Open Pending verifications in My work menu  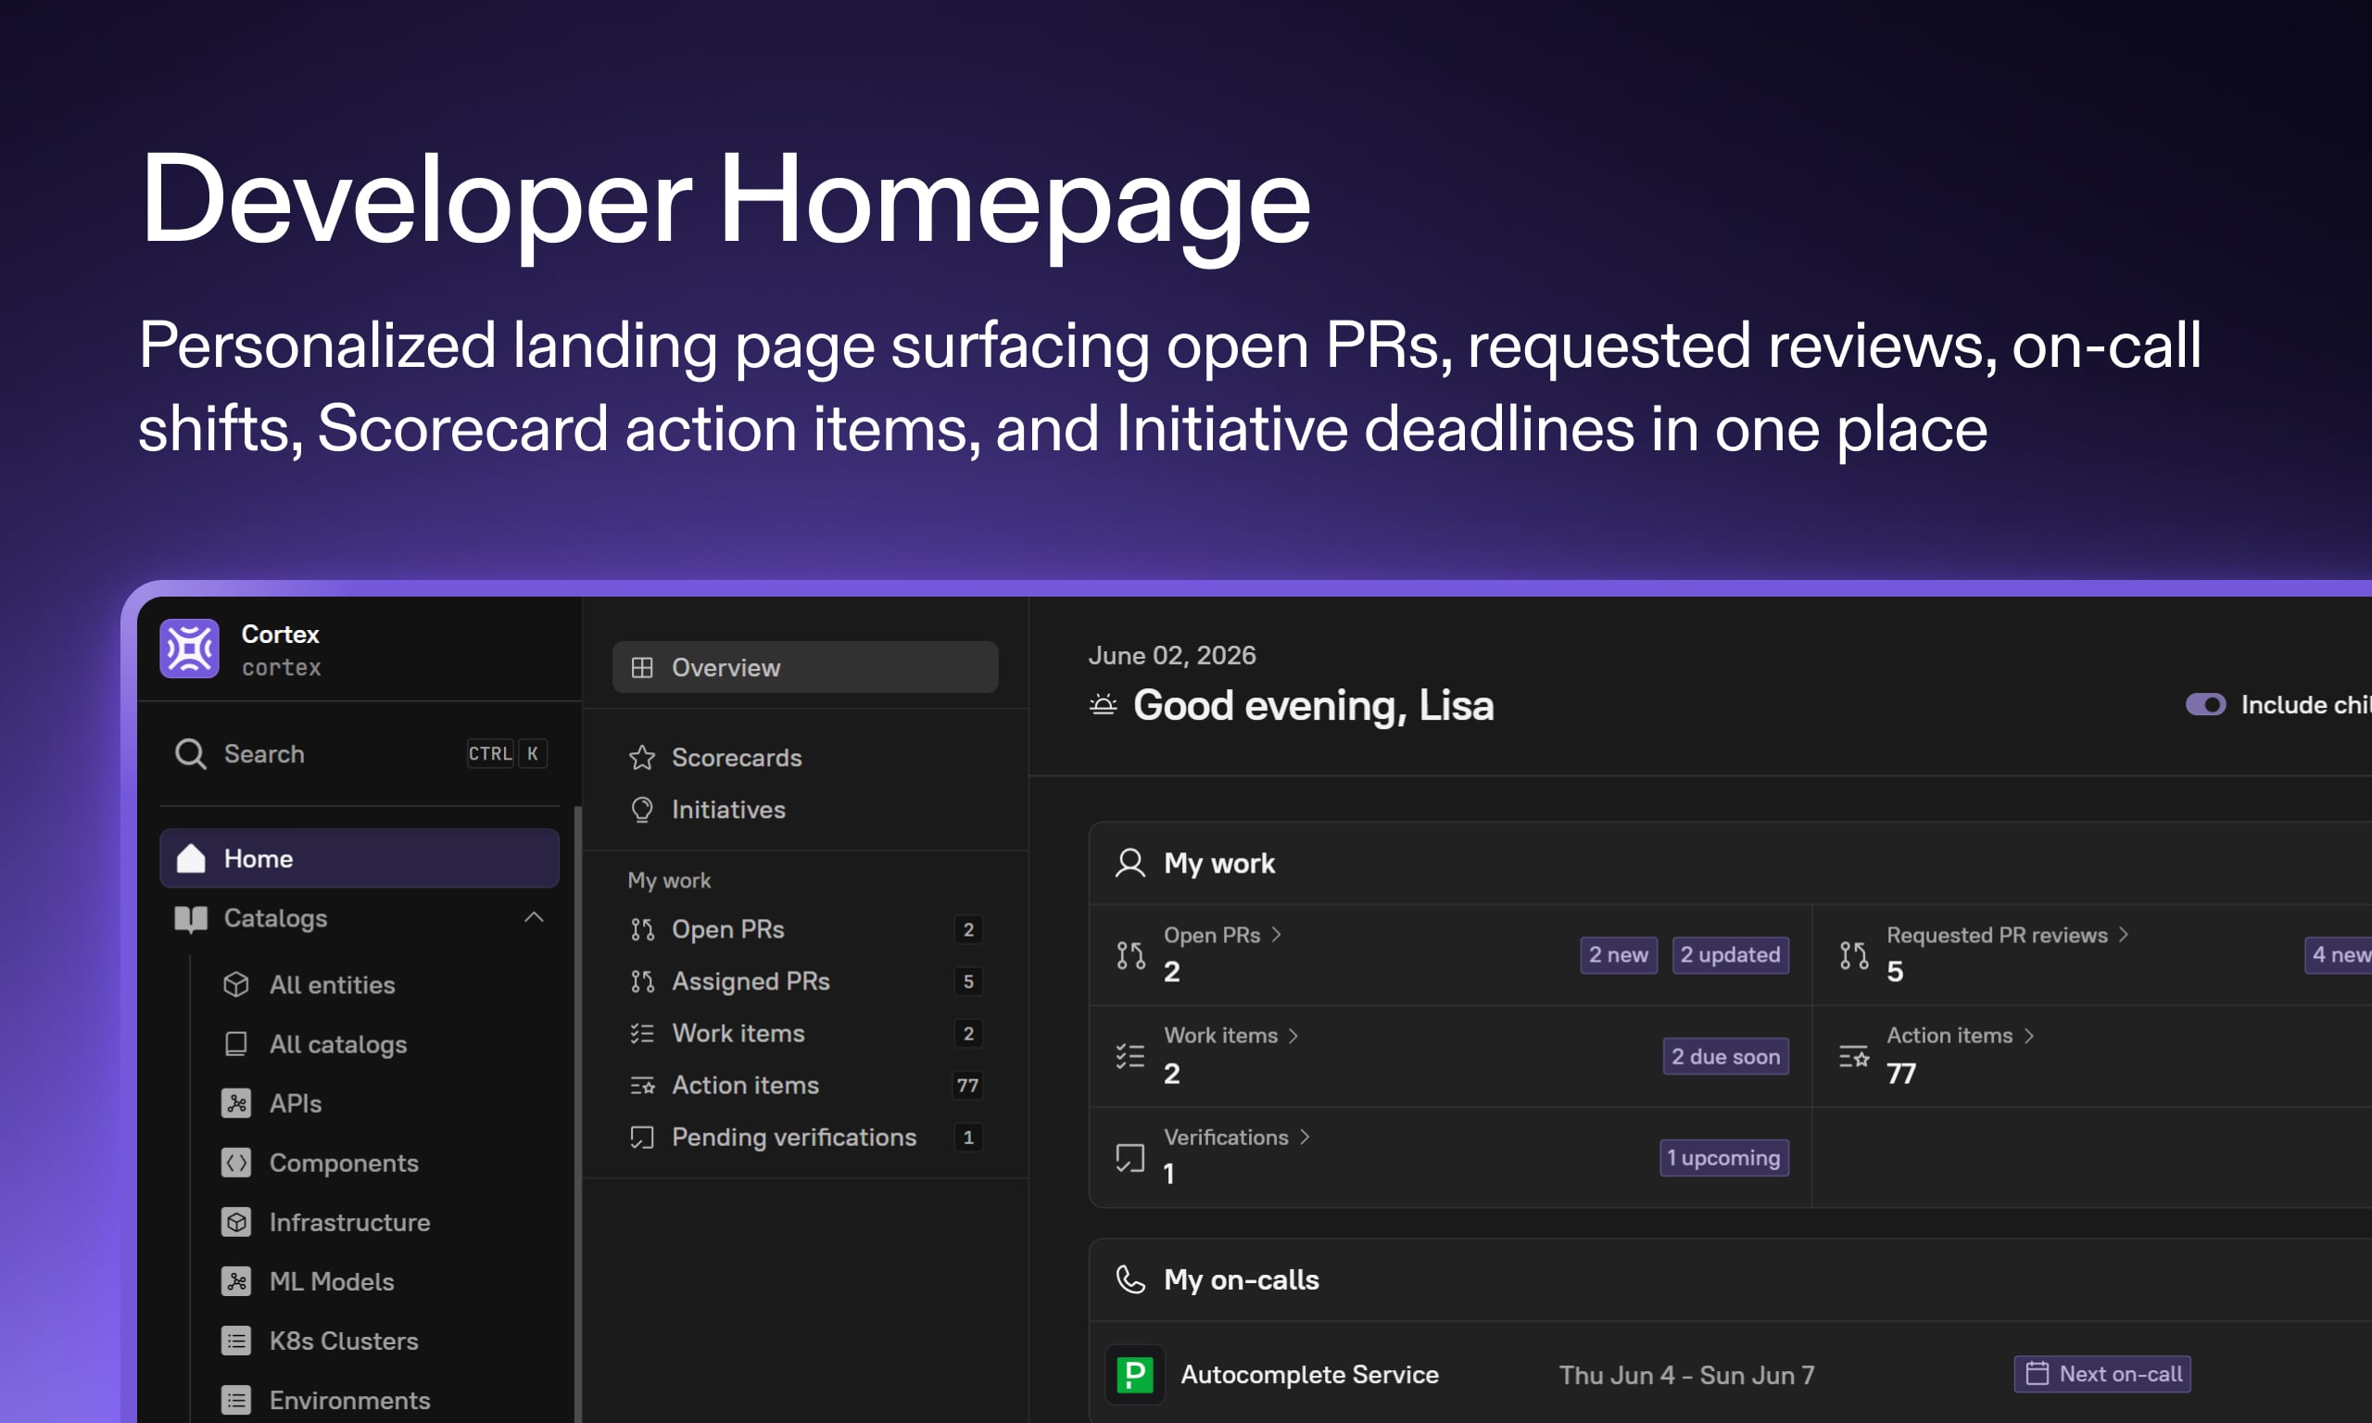point(805,1138)
